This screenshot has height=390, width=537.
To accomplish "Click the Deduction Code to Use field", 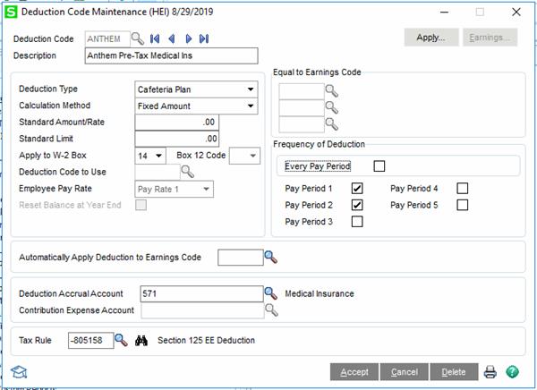I will (158, 172).
